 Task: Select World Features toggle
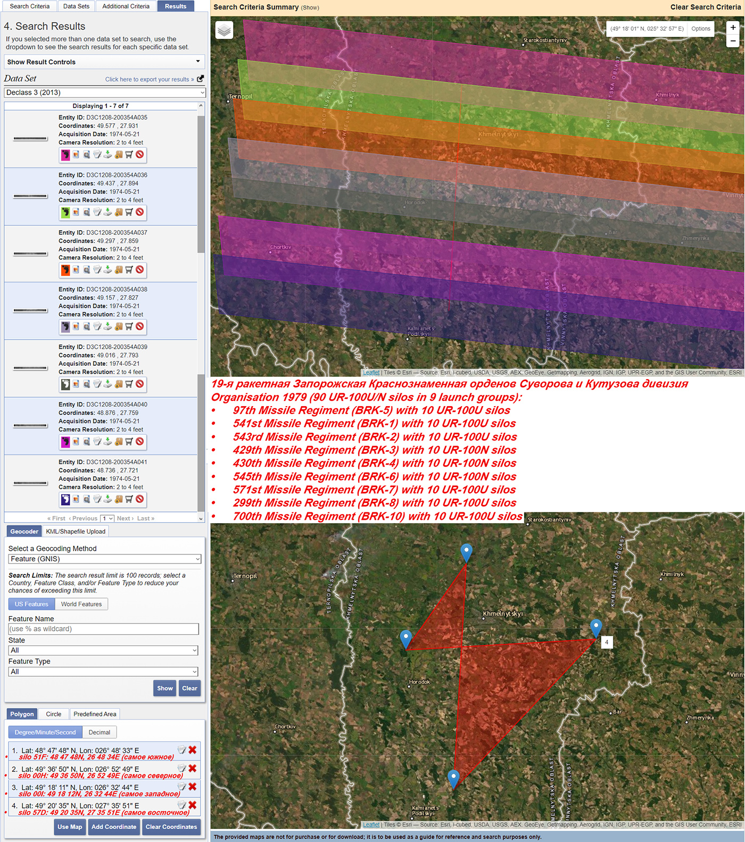pos(81,604)
